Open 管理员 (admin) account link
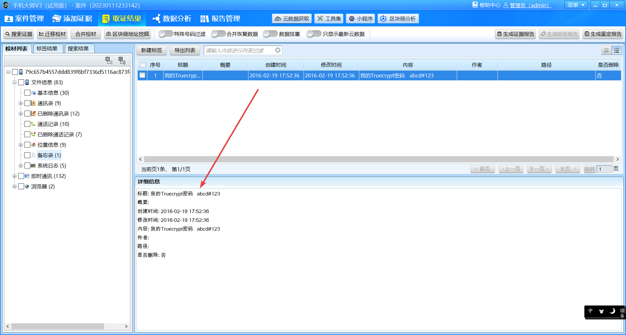This screenshot has height=335, width=626. 527,5
